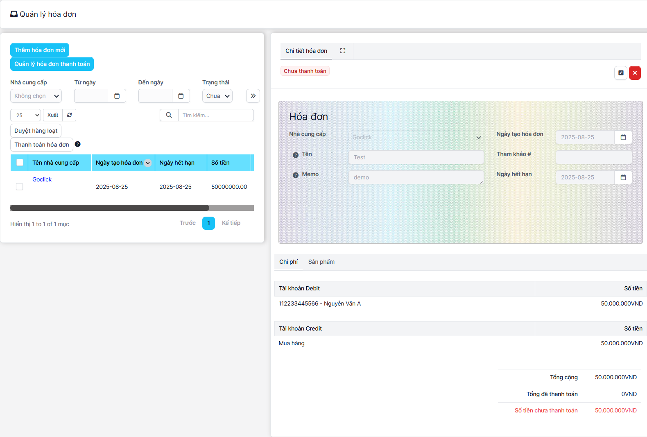Click the double-chevron apply filter button

[253, 96]
